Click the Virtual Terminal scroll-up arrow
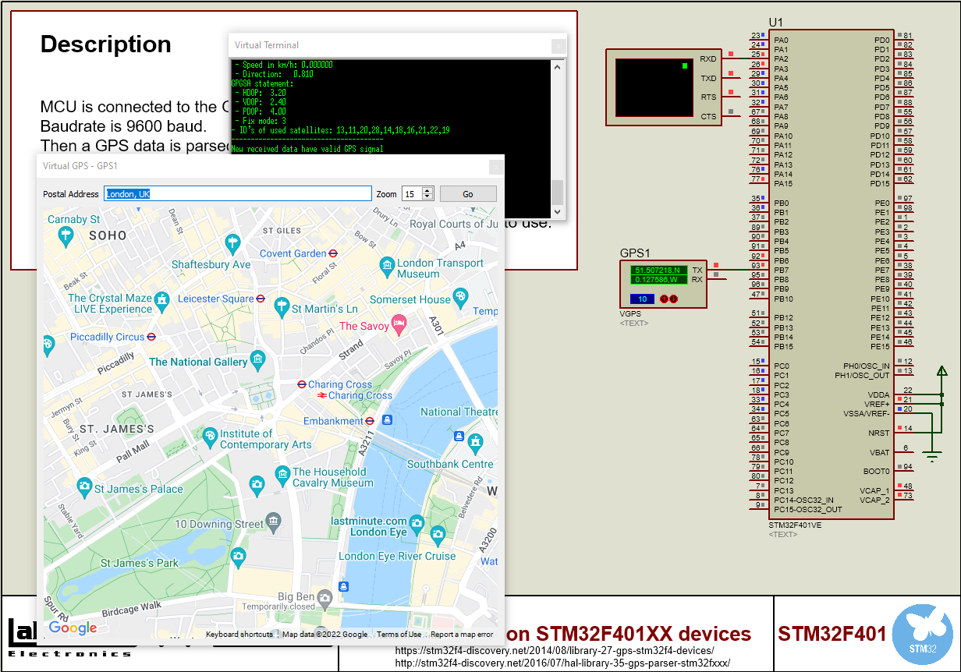 pyautogui.click(x=556, y=66)
